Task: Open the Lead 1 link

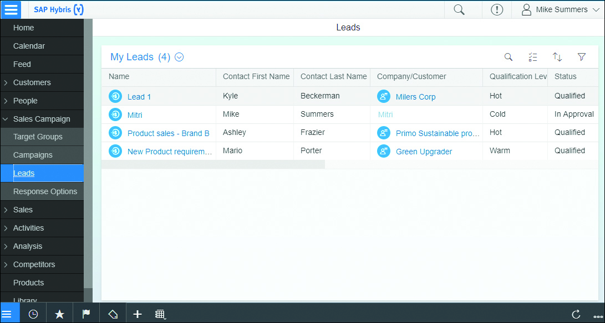Action: point(139,97)
